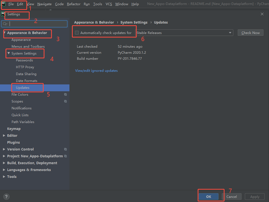Image resolution: width=269 pixels, height=202 pixels.
Task: Expand the Version Control section
Action: [4, 149]
